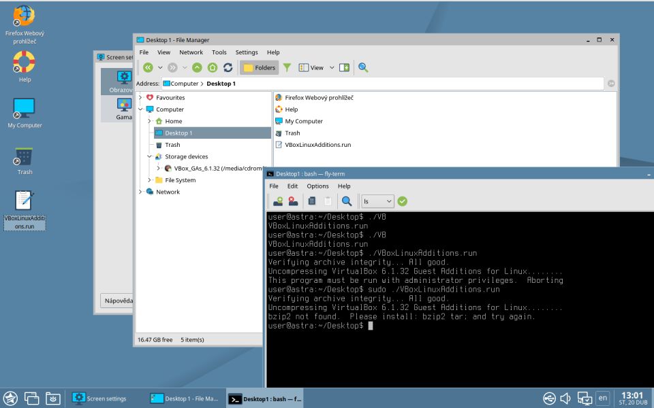Open the network tray icon

click(585, 398)
